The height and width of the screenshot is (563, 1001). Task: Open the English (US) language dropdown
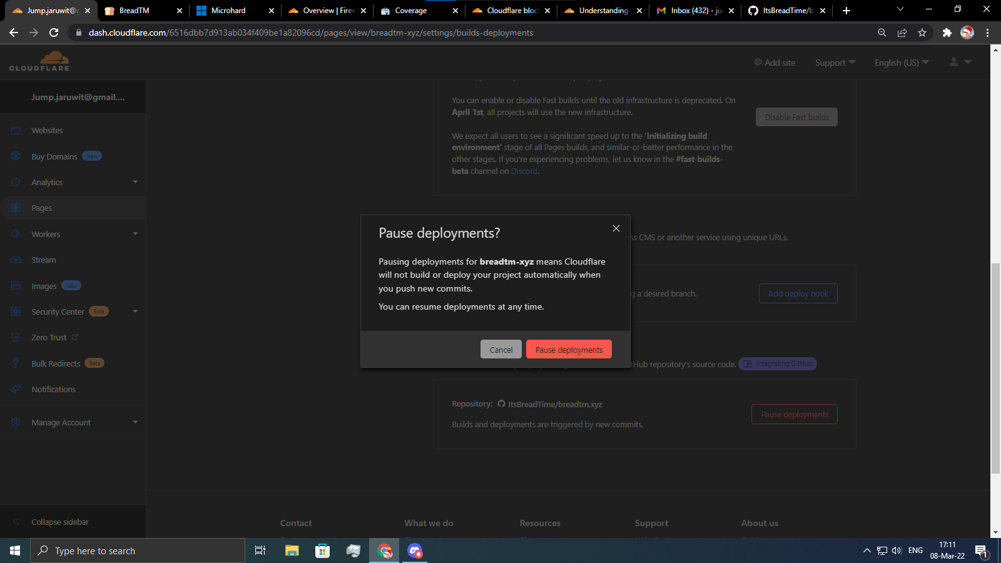coord(902,63)
